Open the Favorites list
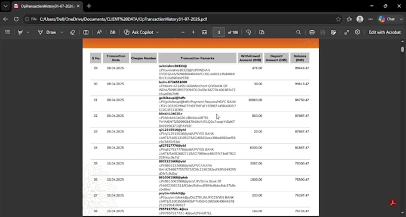406x217 pixels. point(349,19)
